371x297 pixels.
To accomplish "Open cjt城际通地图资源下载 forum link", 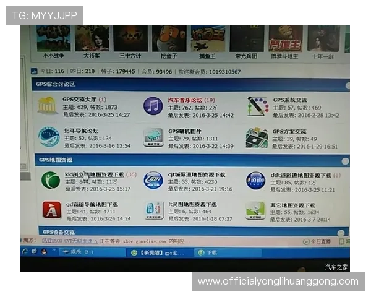I will [197, 174].
